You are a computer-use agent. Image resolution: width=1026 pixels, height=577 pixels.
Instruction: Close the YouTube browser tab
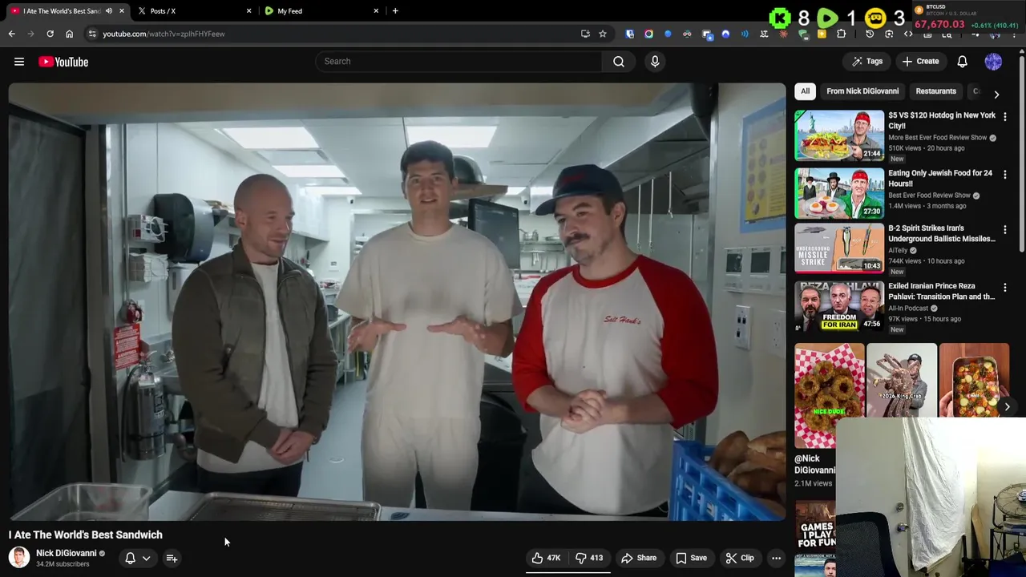122,11
